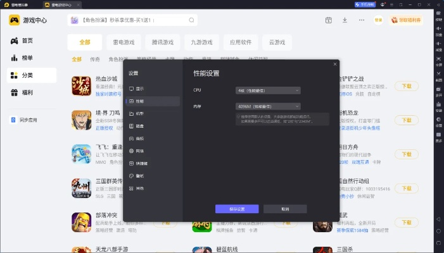Viewport: 444px width, 253px height.
Task: Click the blue lightning button in title bar
Action: coord(365,4)
